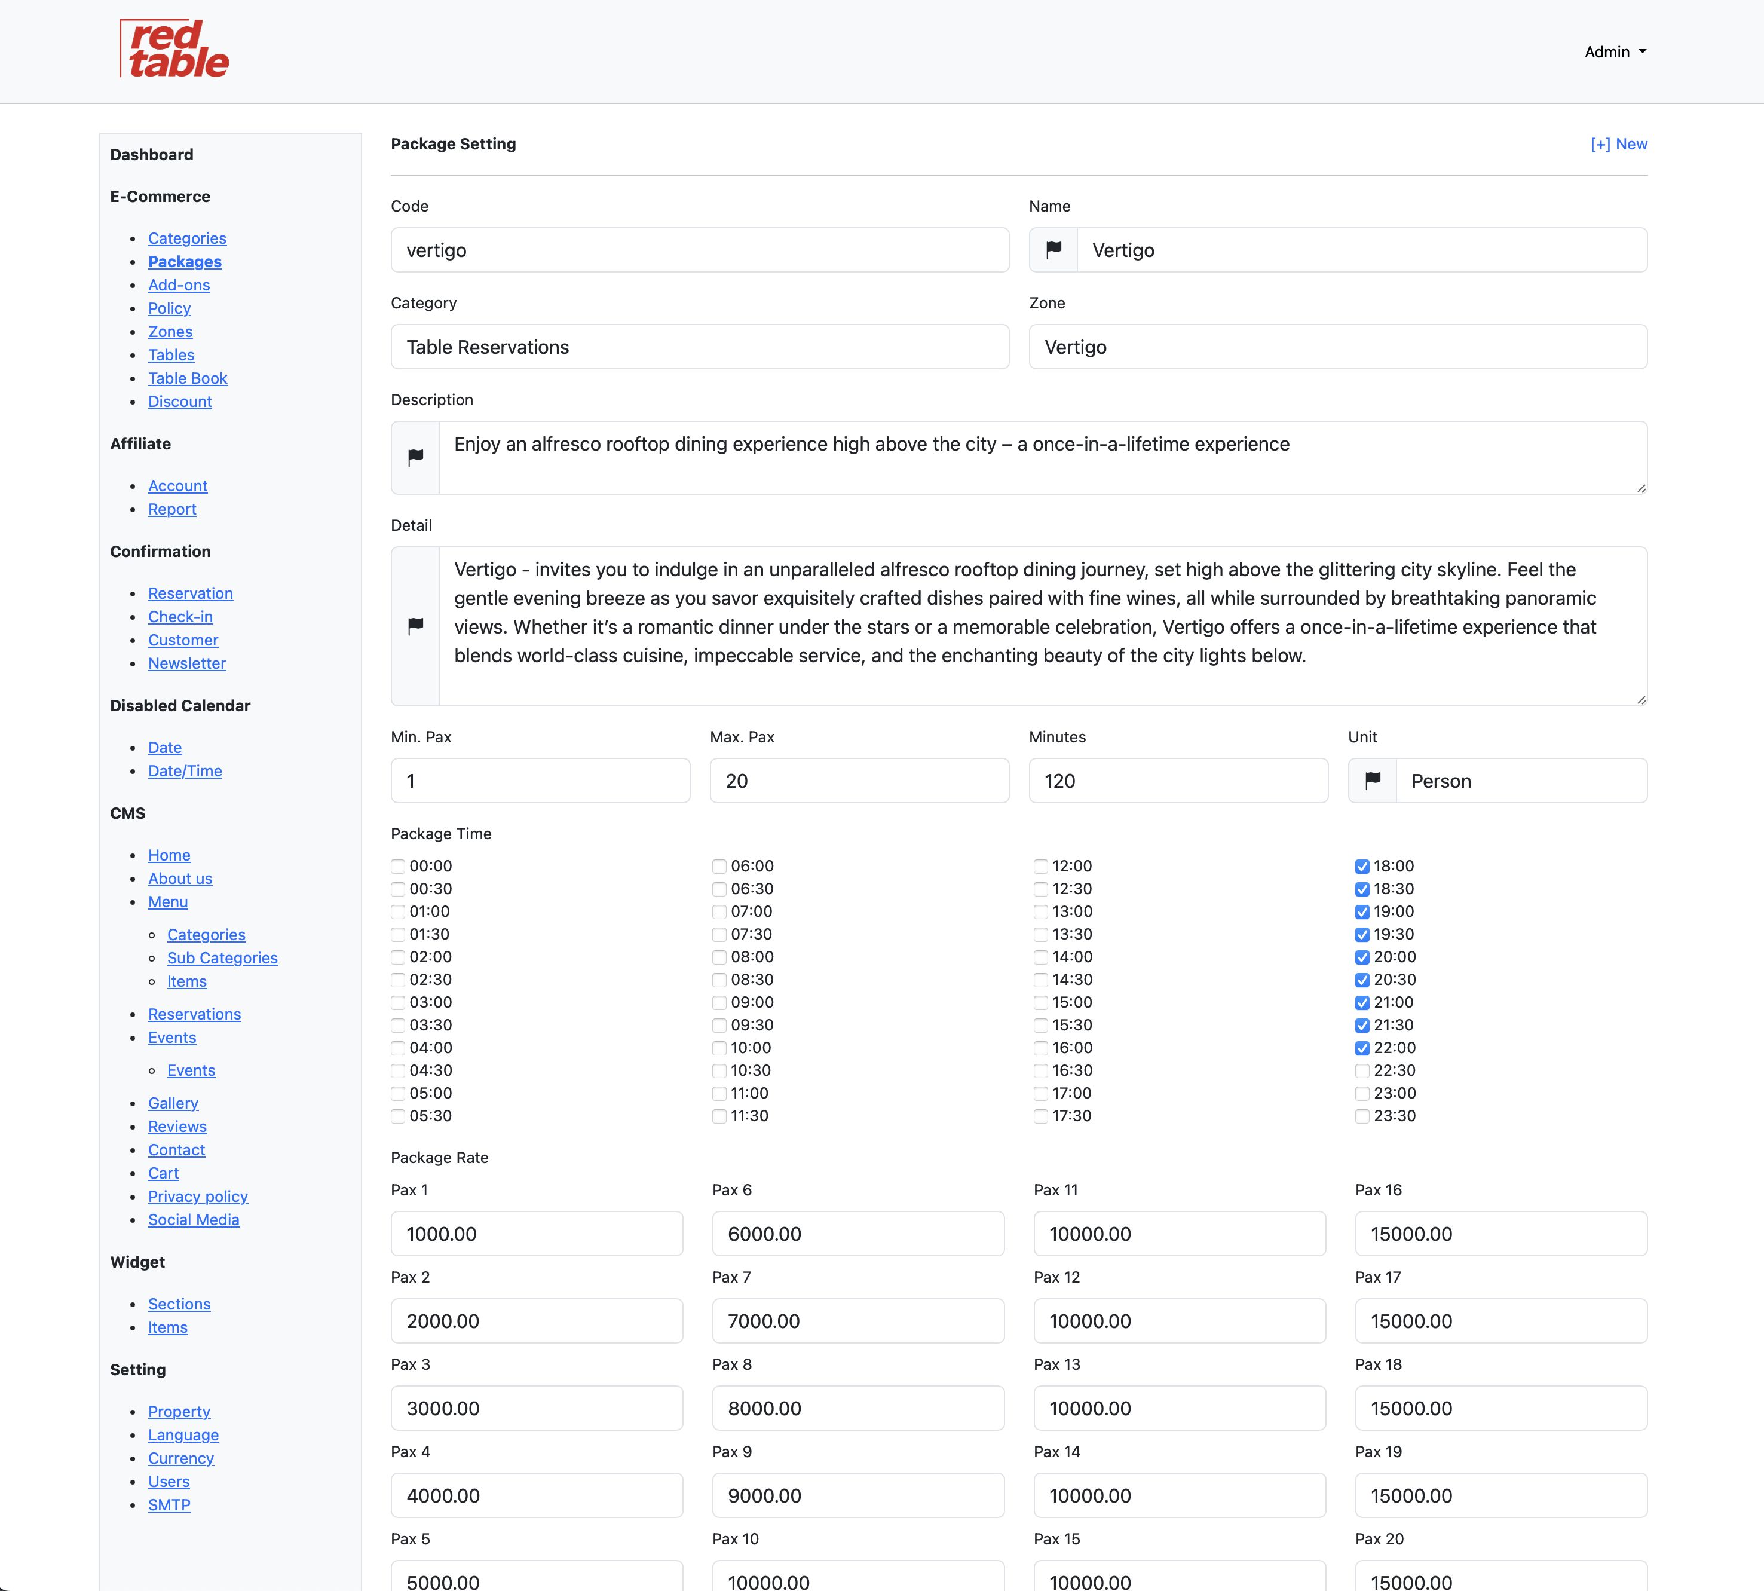This screenshot has height=1591, width=1764.
Task: Uncheck the 18:00 package time
Action: pyautogui.click(x=1362, y=866)
